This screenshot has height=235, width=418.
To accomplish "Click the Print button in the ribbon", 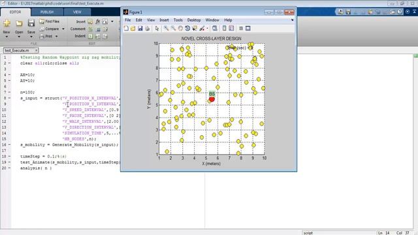I will click(x=46, y=37).
